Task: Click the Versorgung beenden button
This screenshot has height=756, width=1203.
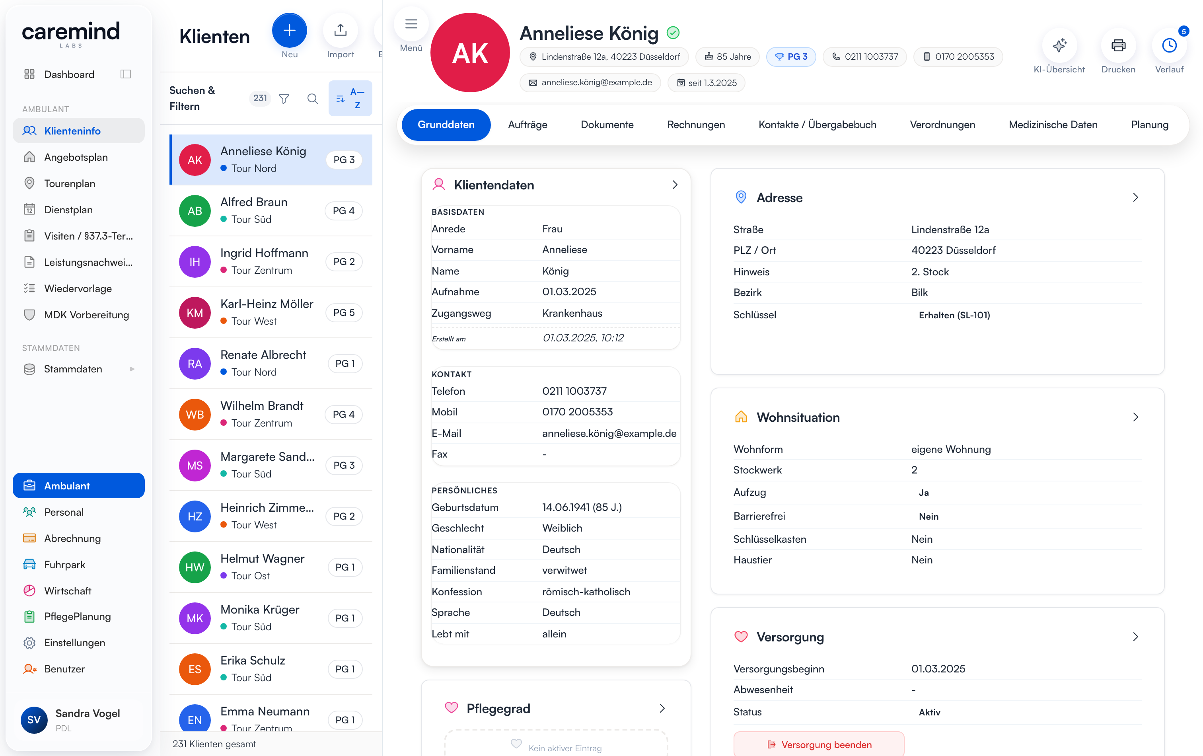Action: [x=819, y=744]
